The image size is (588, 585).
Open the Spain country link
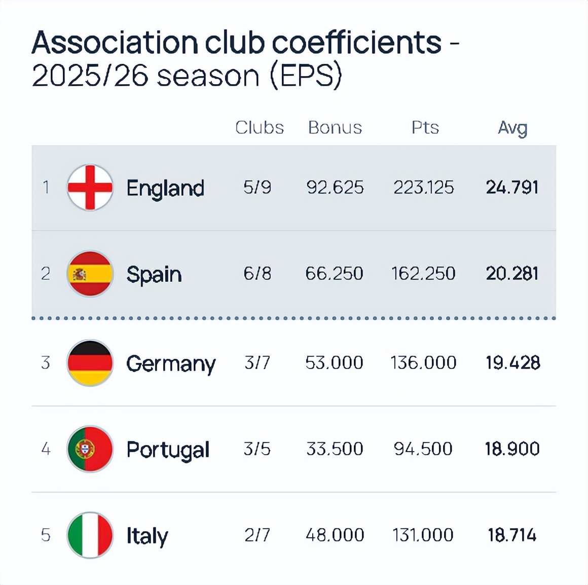[x=154, y=274]
